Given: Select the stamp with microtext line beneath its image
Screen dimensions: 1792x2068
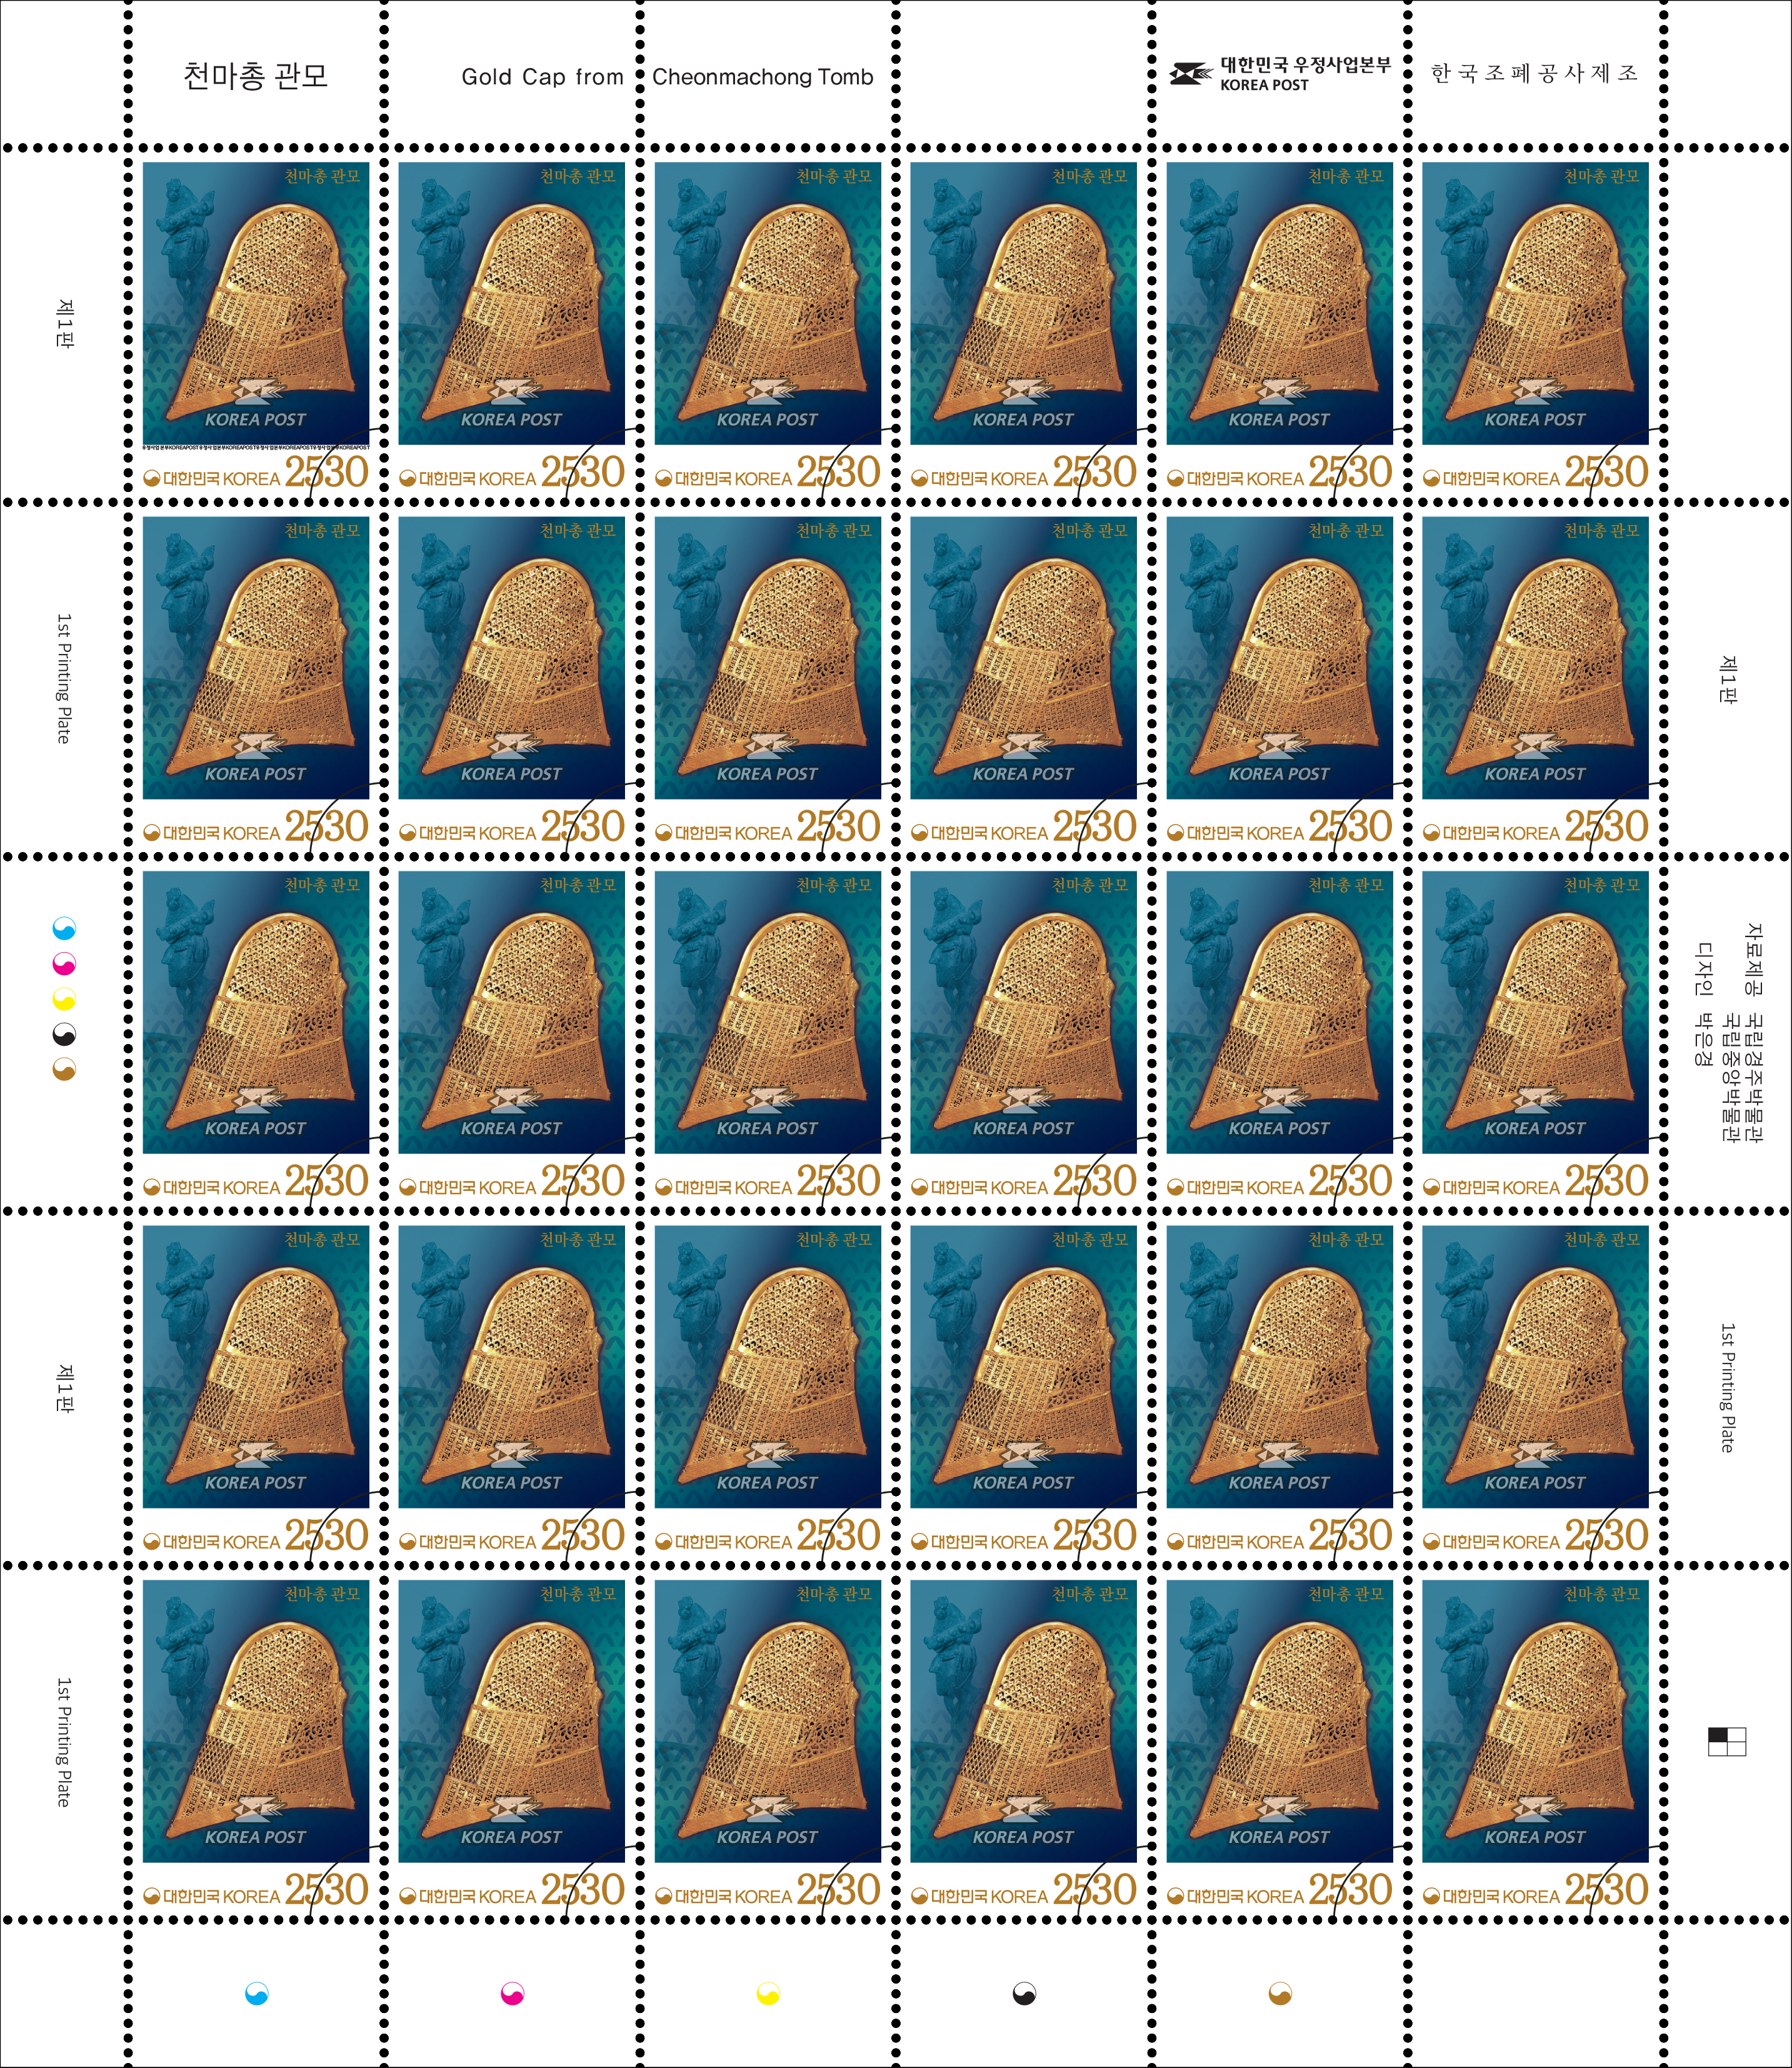Looking at the screenshot, I should (x=256, y=325).
